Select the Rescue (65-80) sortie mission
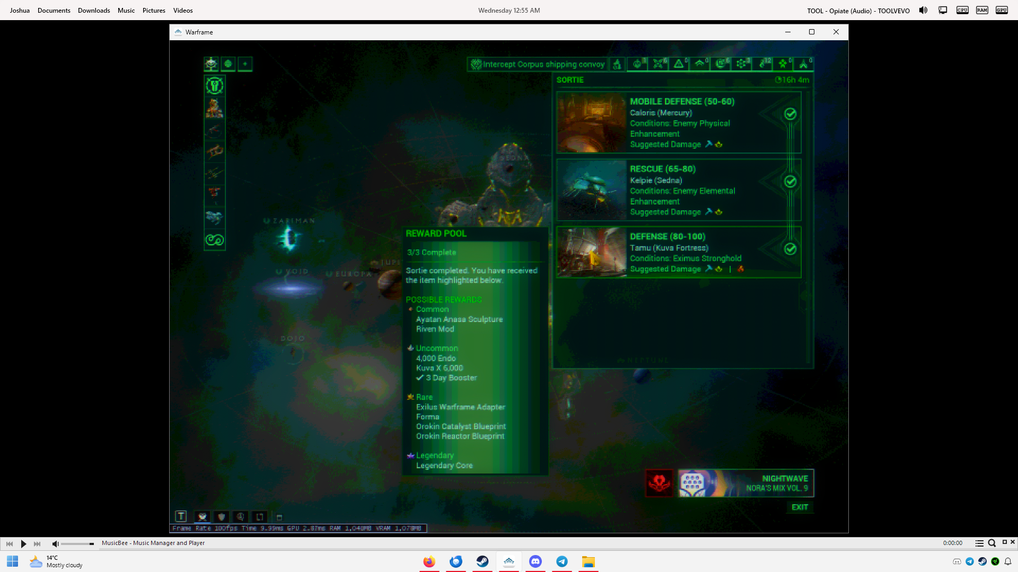The width and height of the screenshot is (1018, 572). (679, 190)
